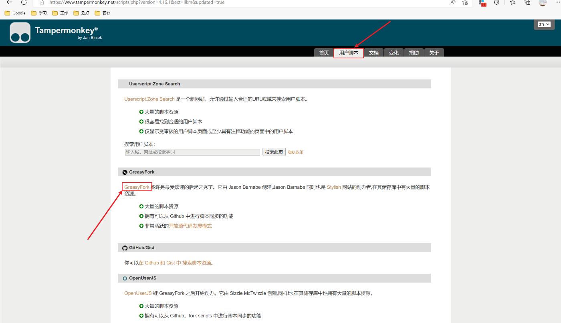This screenshot has height=323, width=561.
Task: Open the OpenUserJS link
Action: tap(138, 293)
